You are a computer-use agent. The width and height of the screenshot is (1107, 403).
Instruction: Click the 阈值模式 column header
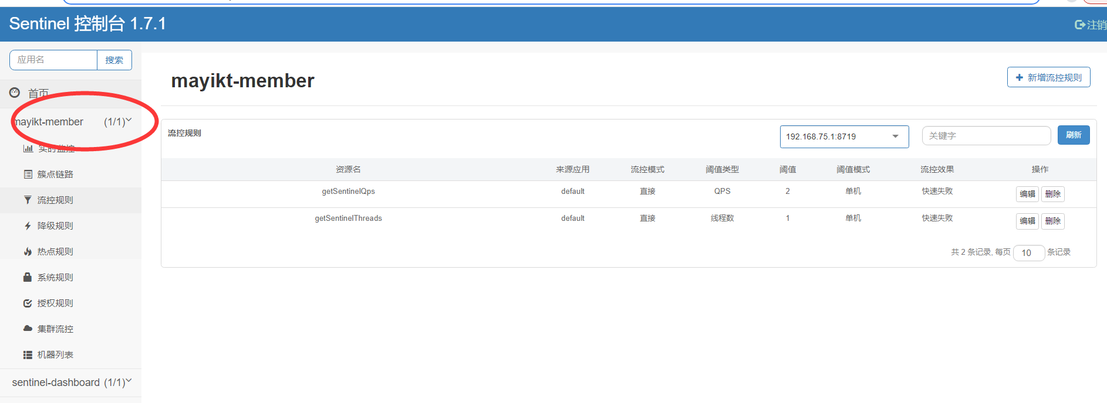tap(853, 169)
